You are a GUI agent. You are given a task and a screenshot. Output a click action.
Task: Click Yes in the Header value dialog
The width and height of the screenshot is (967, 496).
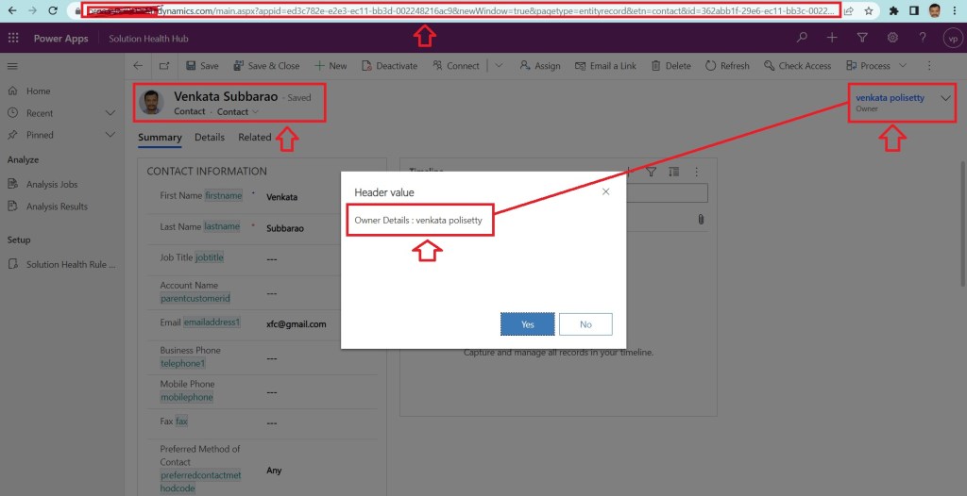(527, 324)
